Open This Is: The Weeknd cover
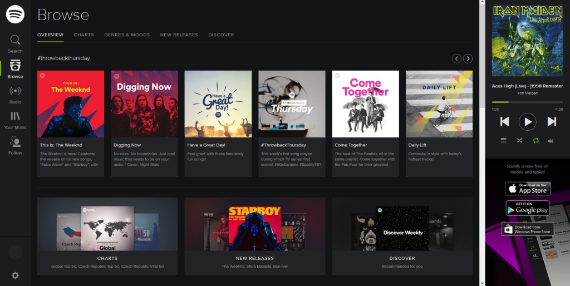This screenshot has width=570, height=286. [71, 104]
